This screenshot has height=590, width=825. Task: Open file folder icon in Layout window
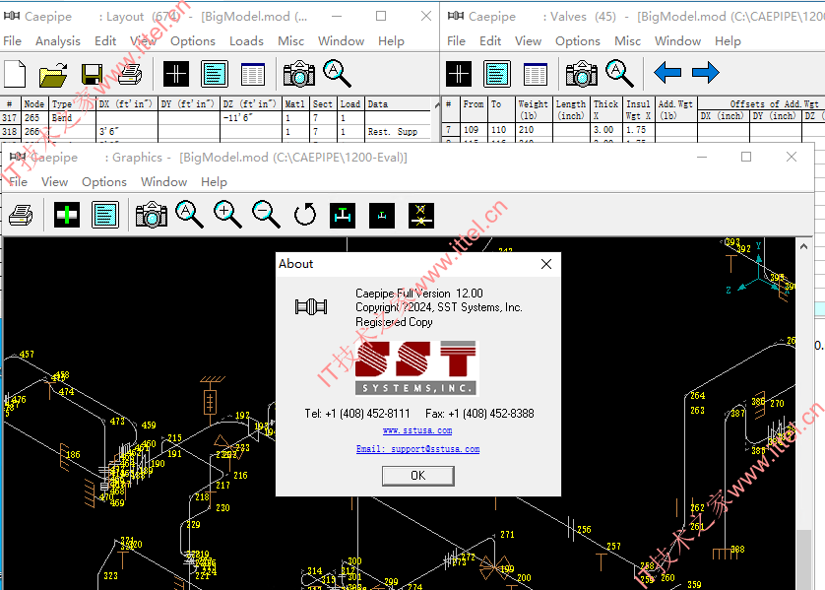click(x=53, y=74)
